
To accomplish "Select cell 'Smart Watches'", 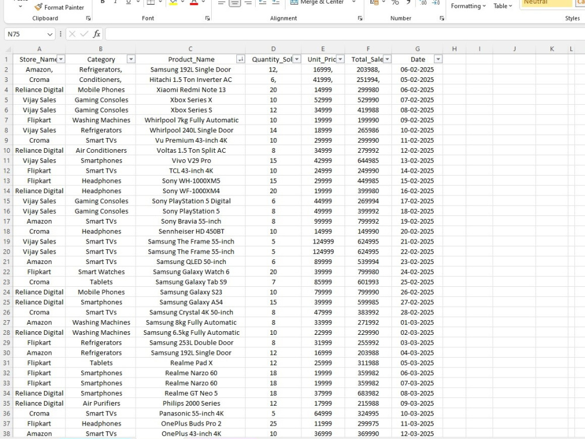I will coord(101,272).
